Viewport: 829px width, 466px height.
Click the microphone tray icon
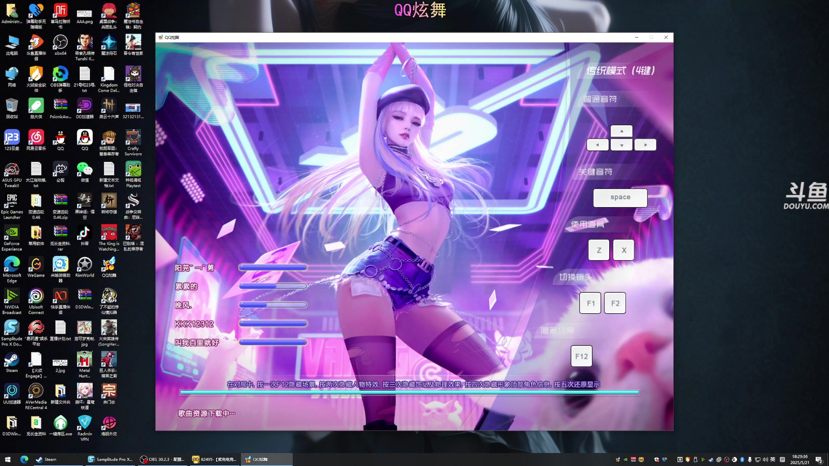coord(750,460)
